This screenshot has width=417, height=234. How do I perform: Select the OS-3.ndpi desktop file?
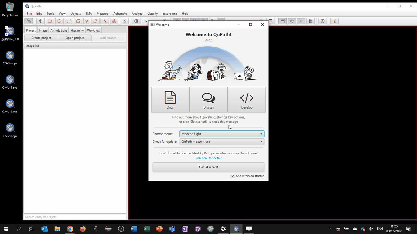click(x=10, y=58)
